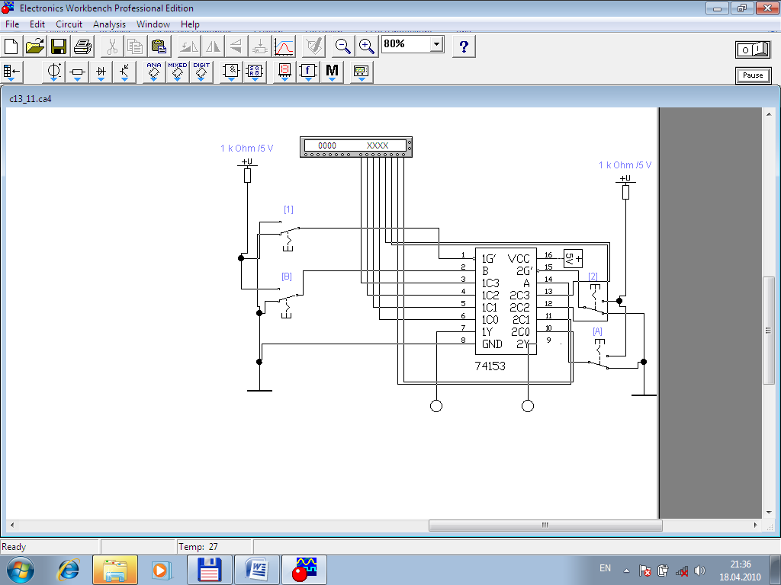Open the Analysis menu
This screenshot has height=585, width=781.
(x=109, y=24)
